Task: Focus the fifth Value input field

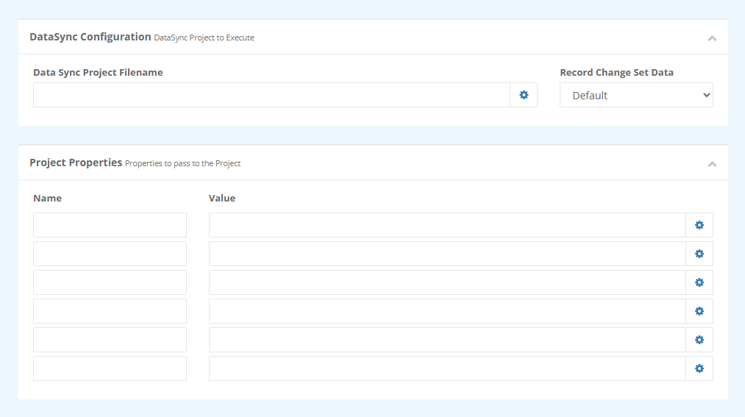Action: click(447, 340)
